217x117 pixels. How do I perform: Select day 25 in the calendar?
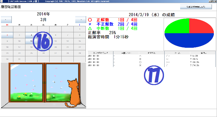pyautogui.click(x=31, y=53)
